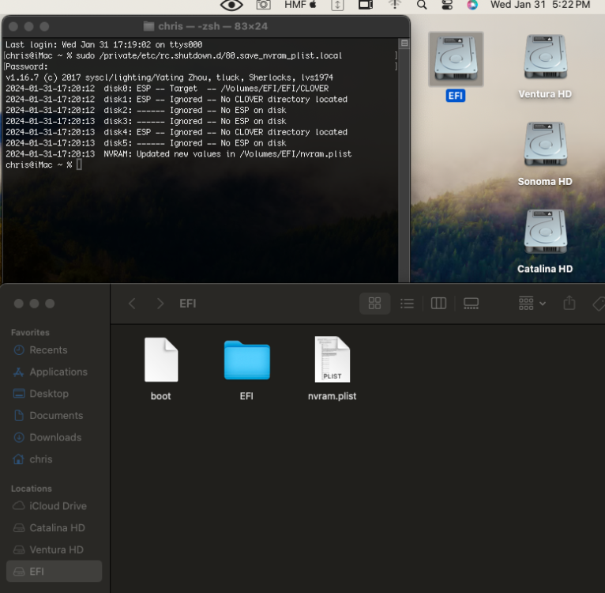Image resolution: width=605 pixels, height=593 pixels.
Task: Select the nvram.plist file
Action: pos(333,359)
